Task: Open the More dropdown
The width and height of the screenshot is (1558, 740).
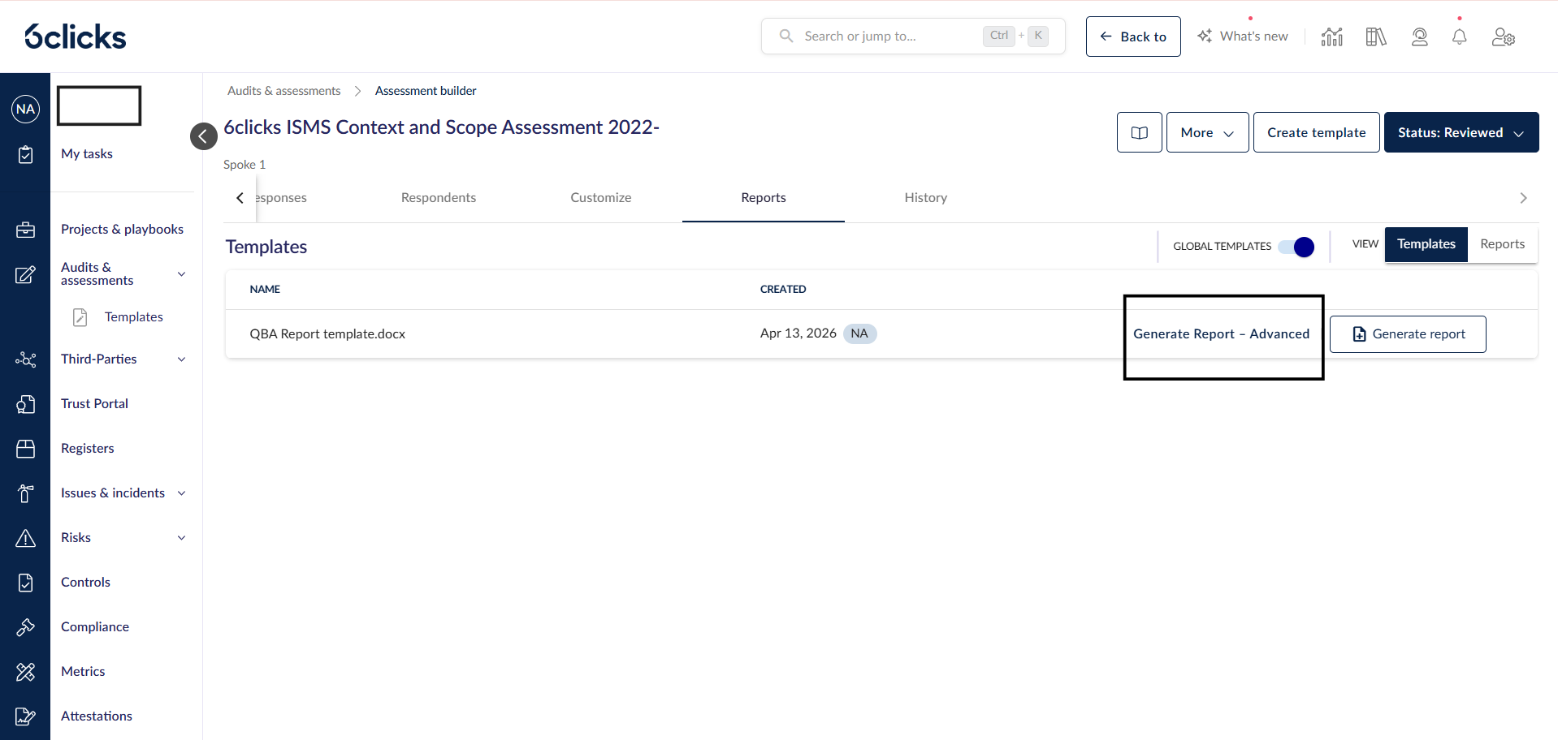Action: 1207,131
